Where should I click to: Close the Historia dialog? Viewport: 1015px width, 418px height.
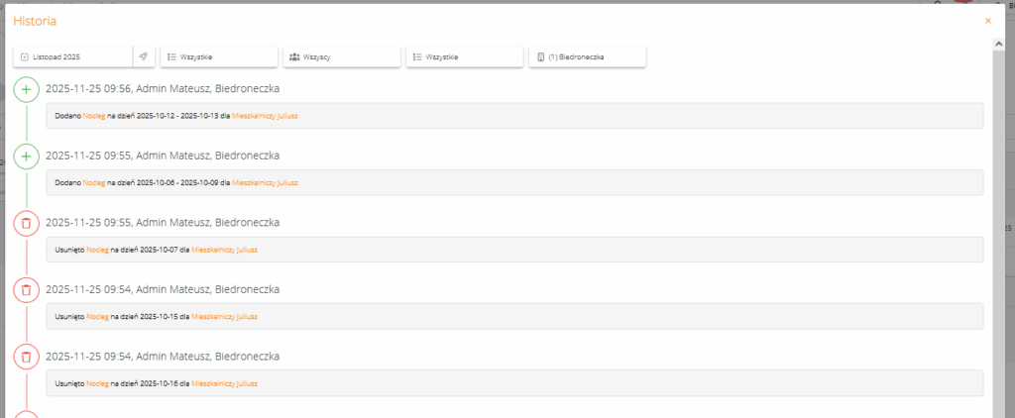[987, 21]
